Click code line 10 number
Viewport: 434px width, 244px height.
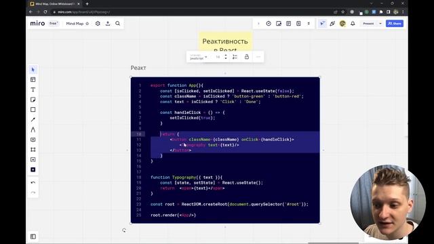click(139, 134)
